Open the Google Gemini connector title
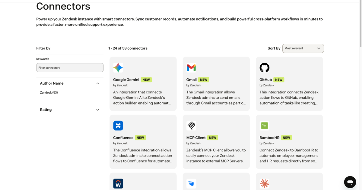This screenshot has width=362, height=190. click(126, 80)
